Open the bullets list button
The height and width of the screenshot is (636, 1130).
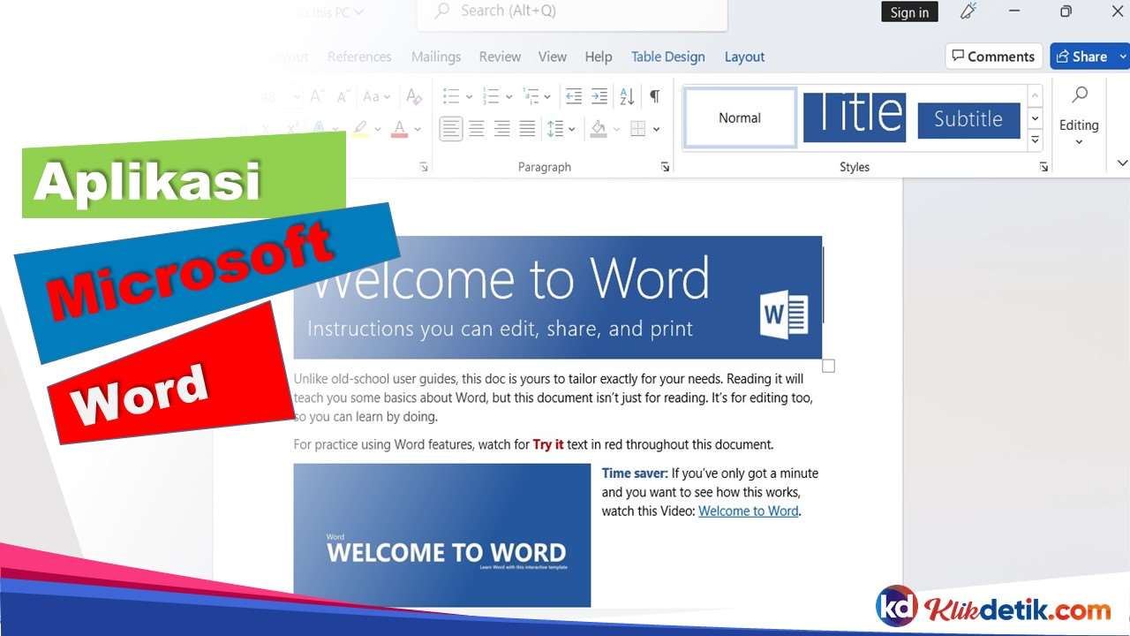pos(451,96)
